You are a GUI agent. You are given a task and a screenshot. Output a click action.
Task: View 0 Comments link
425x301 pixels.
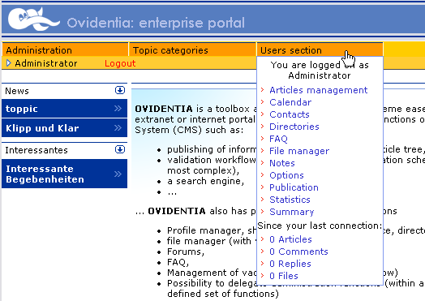[x=298, y=252]
